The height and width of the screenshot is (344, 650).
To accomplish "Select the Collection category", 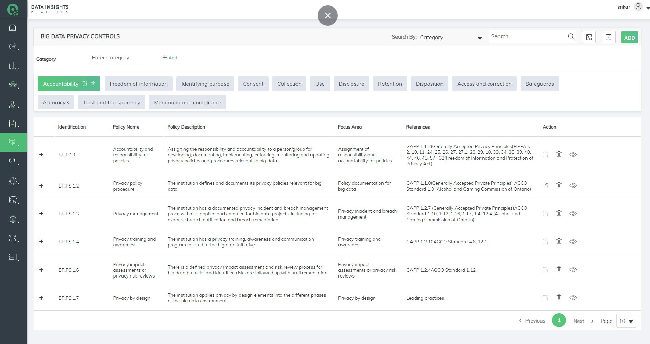I will point(289,84).
